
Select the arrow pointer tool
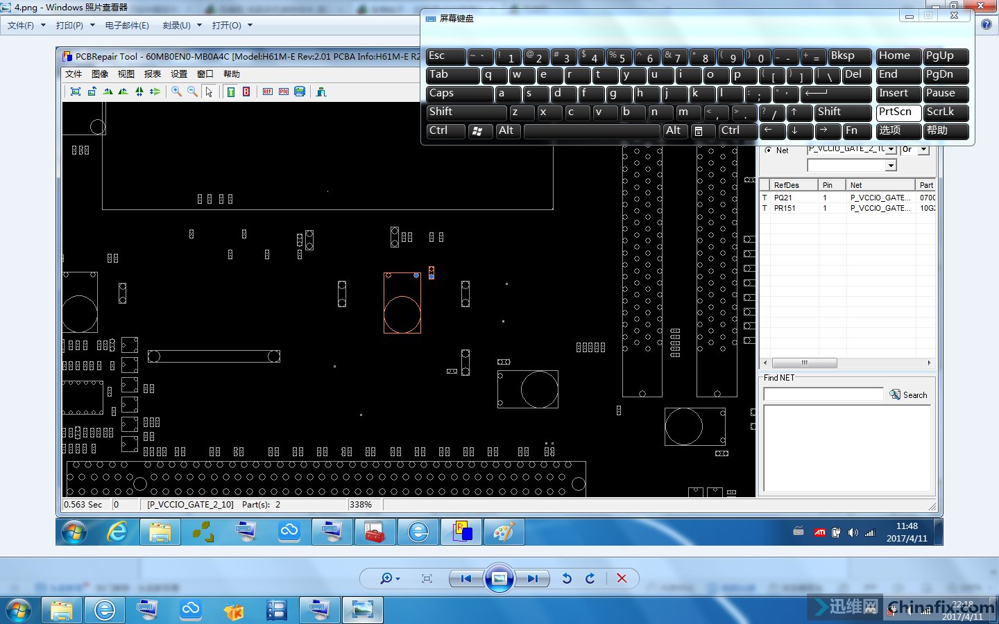click(209, 92)
